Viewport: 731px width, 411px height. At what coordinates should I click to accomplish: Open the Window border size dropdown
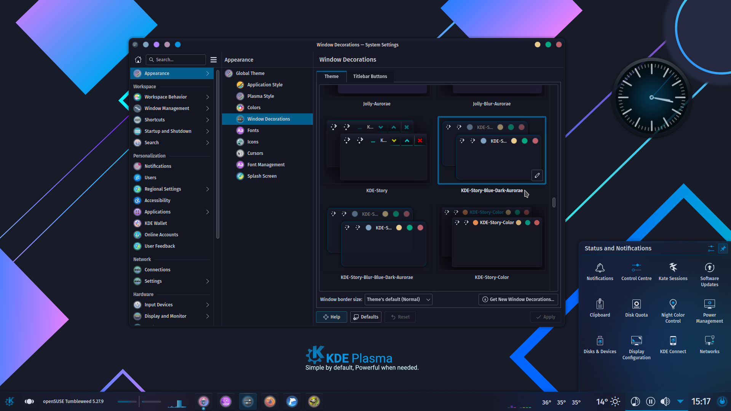click(398, 299)
